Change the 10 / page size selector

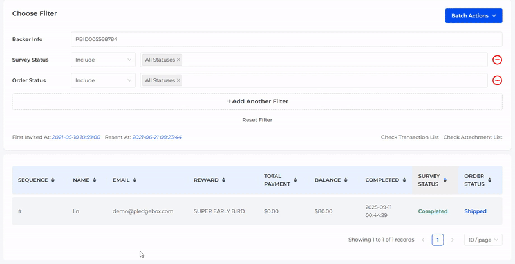coord(483,240)
